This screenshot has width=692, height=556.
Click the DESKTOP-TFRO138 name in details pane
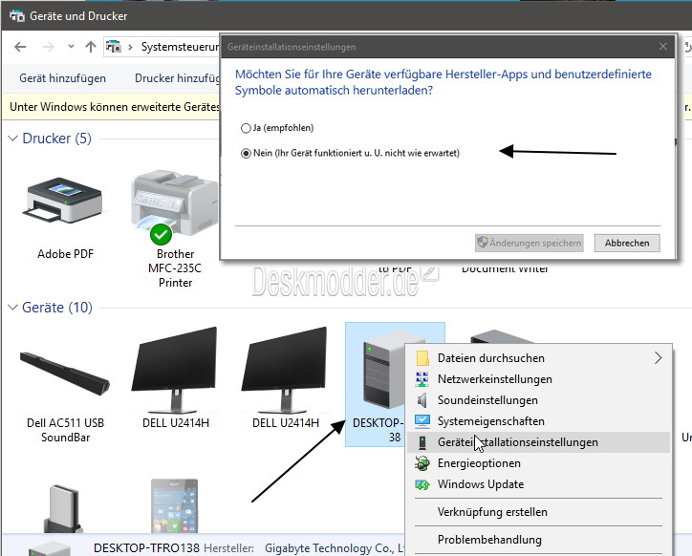[146, 548]
